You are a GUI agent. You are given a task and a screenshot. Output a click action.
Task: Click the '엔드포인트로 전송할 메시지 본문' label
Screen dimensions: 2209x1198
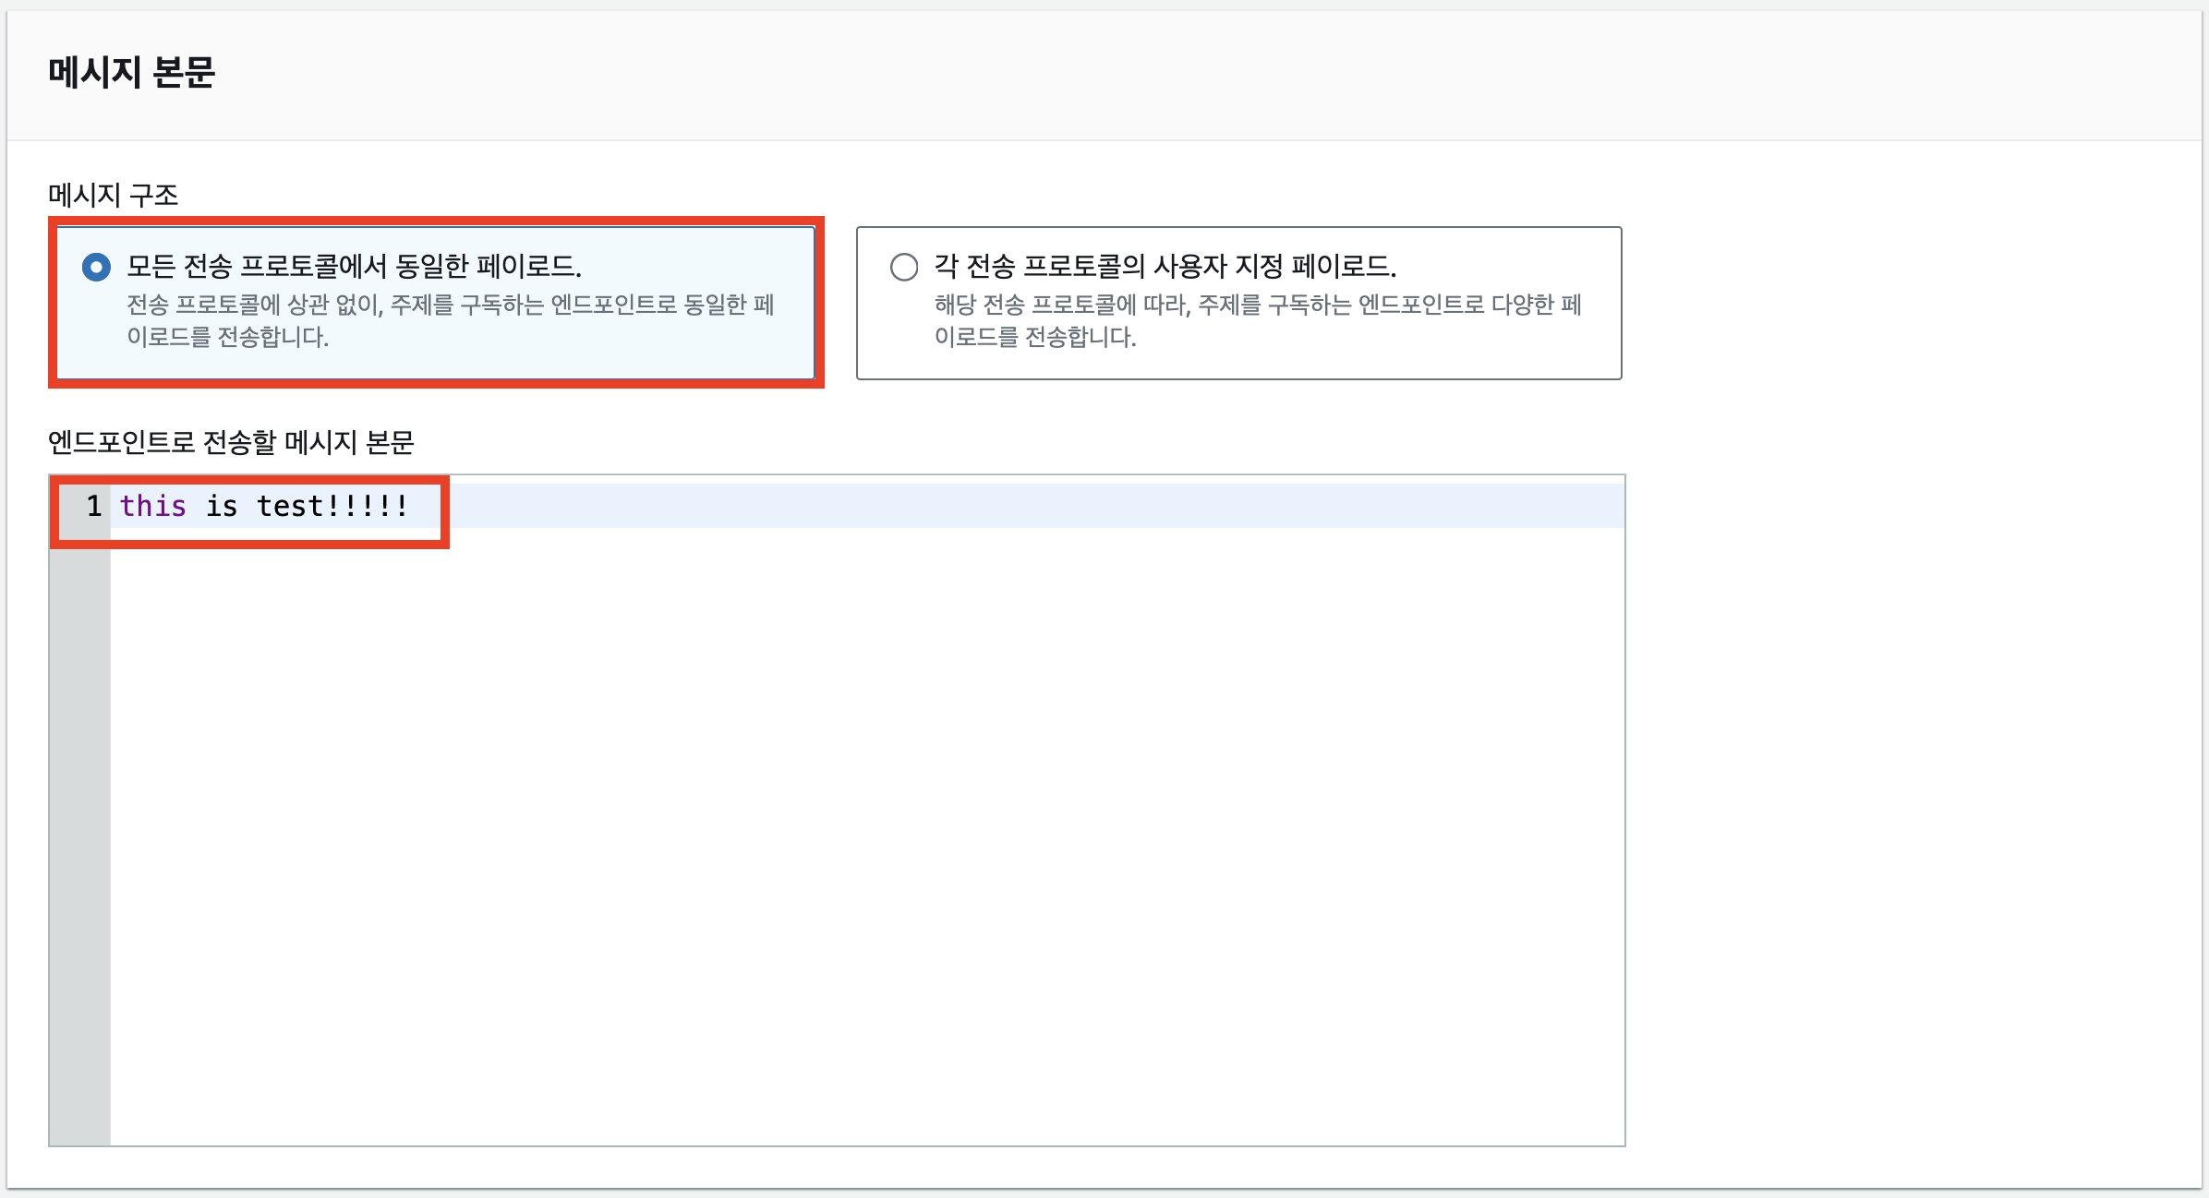click(231, 442)
